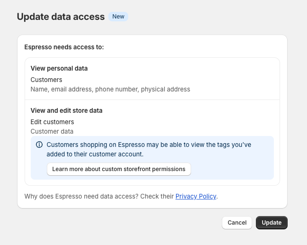The width and height of the screenshot is (307, 245).
Task: Click the Customer data description text
Action: (x=52, y=131)
